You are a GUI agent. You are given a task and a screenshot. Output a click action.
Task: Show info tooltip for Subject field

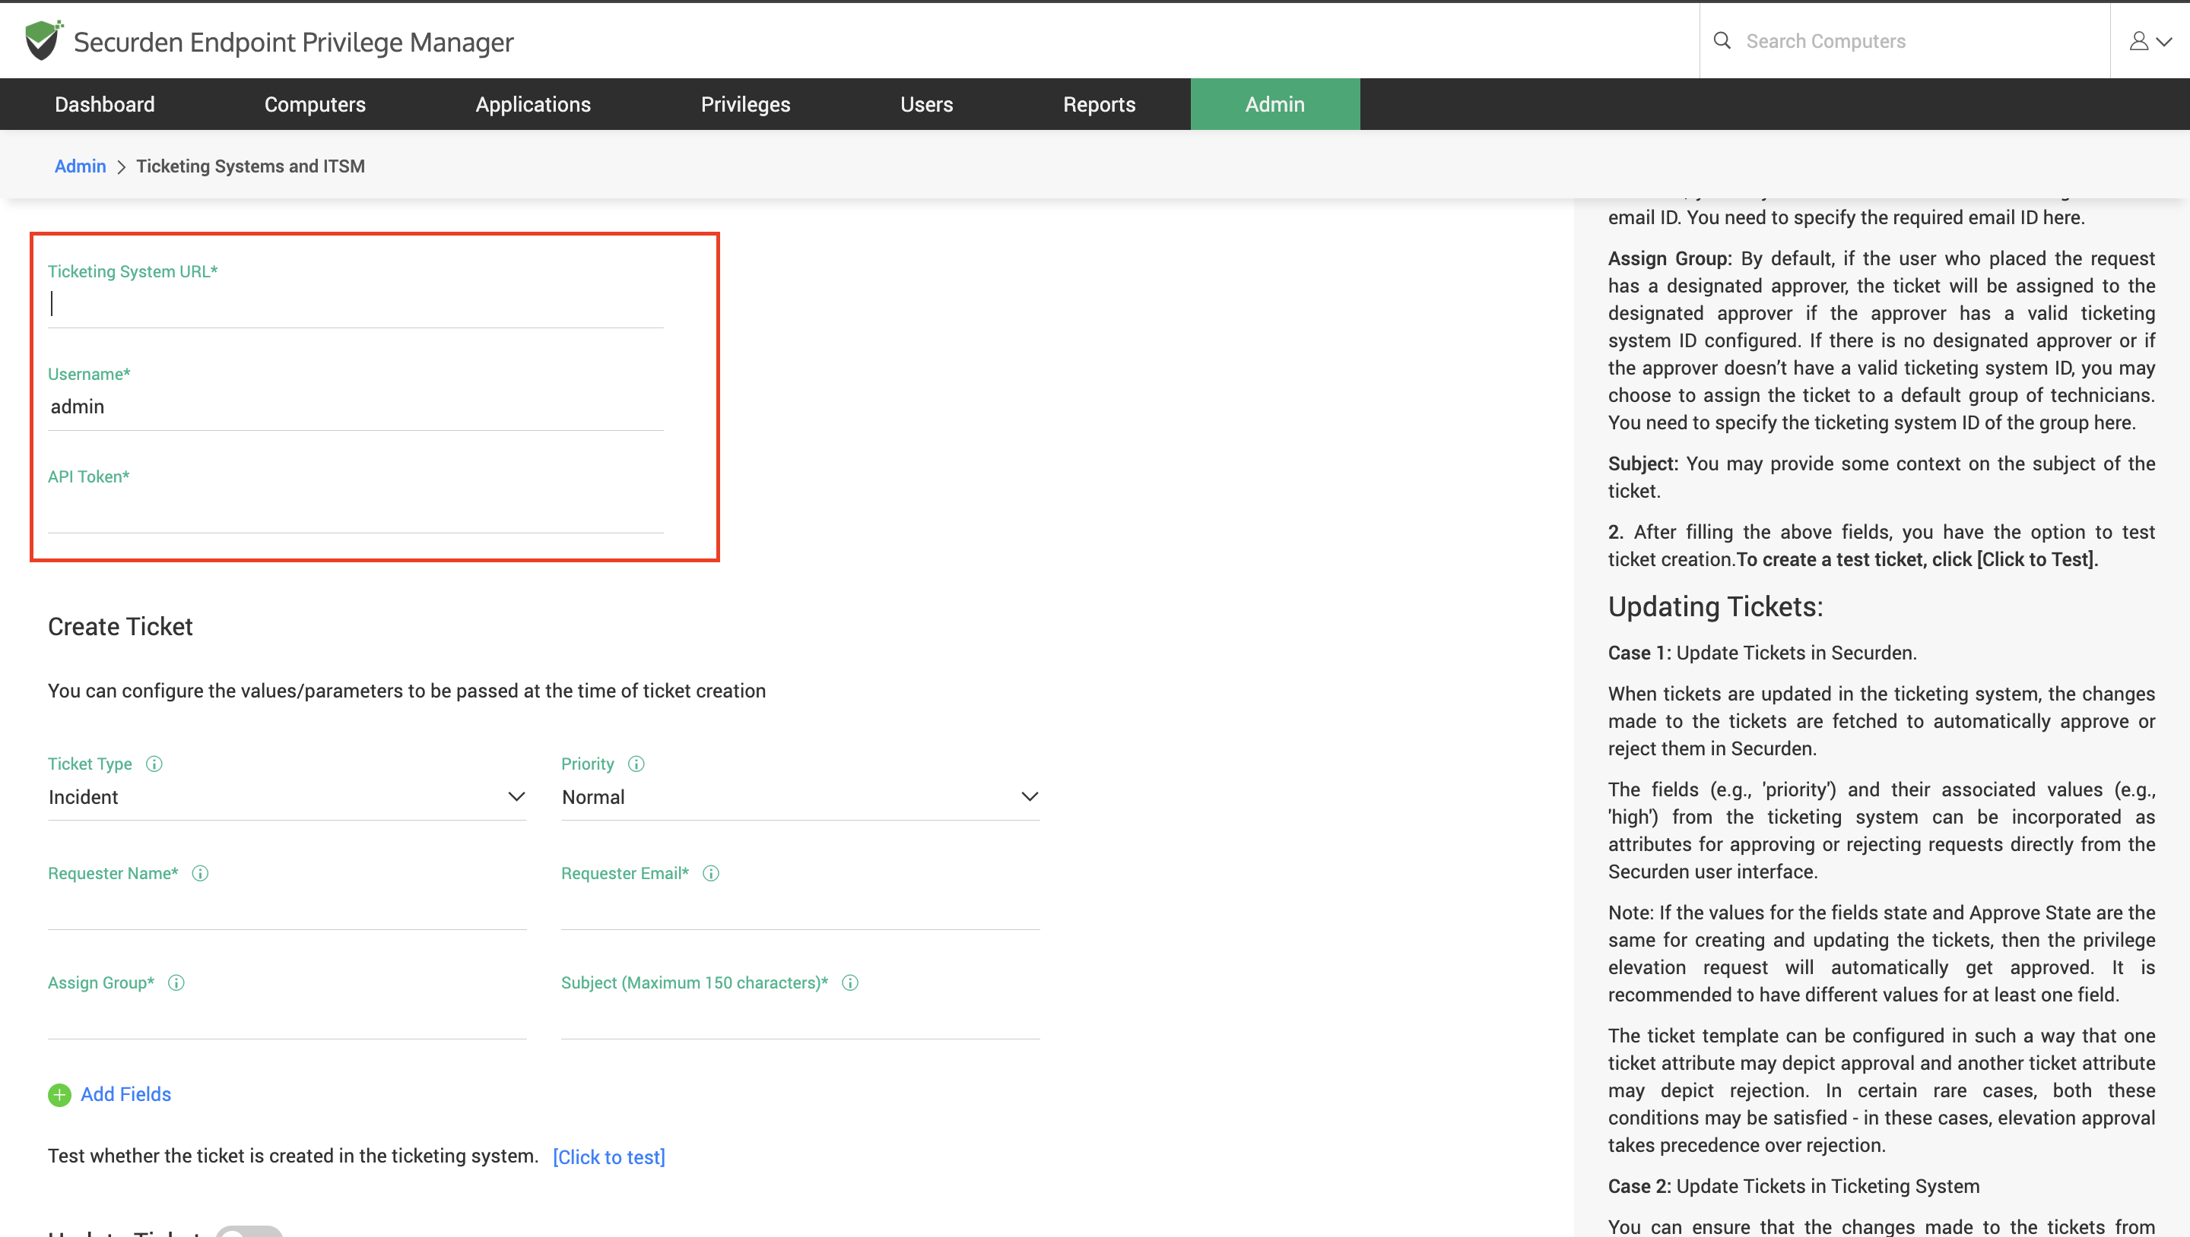[850, 983]
